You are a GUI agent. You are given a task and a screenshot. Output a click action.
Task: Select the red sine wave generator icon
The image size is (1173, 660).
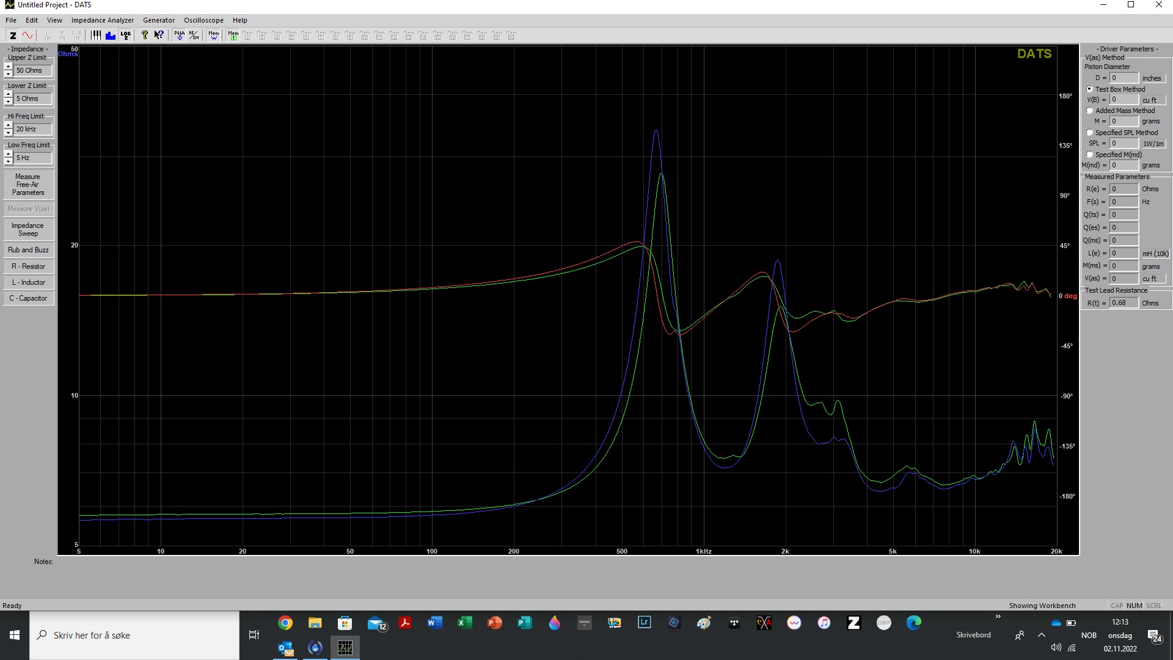click(x=27, y=35)
